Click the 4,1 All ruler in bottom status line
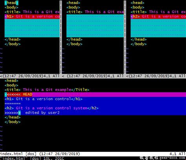 (x=177, y=154)
